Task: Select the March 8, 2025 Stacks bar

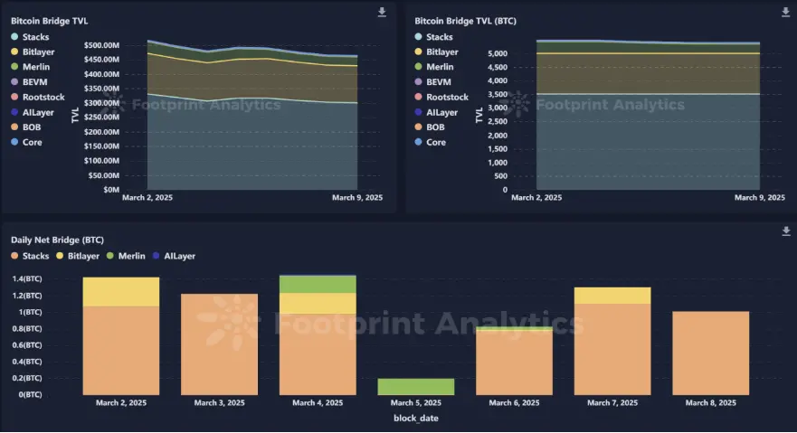Action: (710, 353)
